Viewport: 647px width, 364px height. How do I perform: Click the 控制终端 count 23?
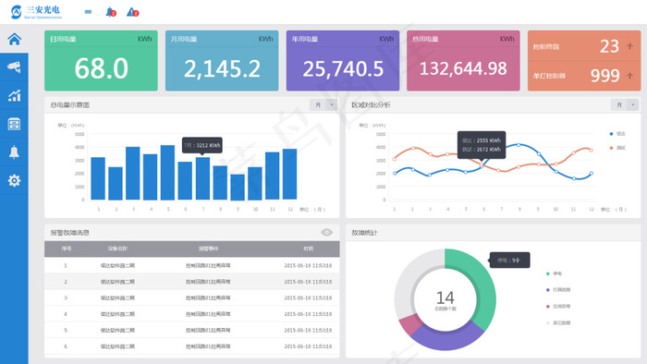click(609, 46)
